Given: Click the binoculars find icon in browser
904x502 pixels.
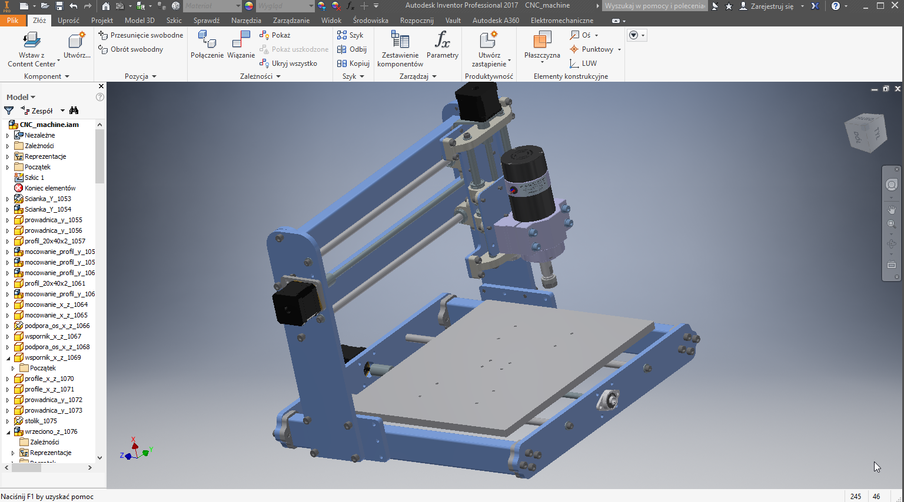Looking at the screenshot, I should pyautogui.click(x=74, y=111).
